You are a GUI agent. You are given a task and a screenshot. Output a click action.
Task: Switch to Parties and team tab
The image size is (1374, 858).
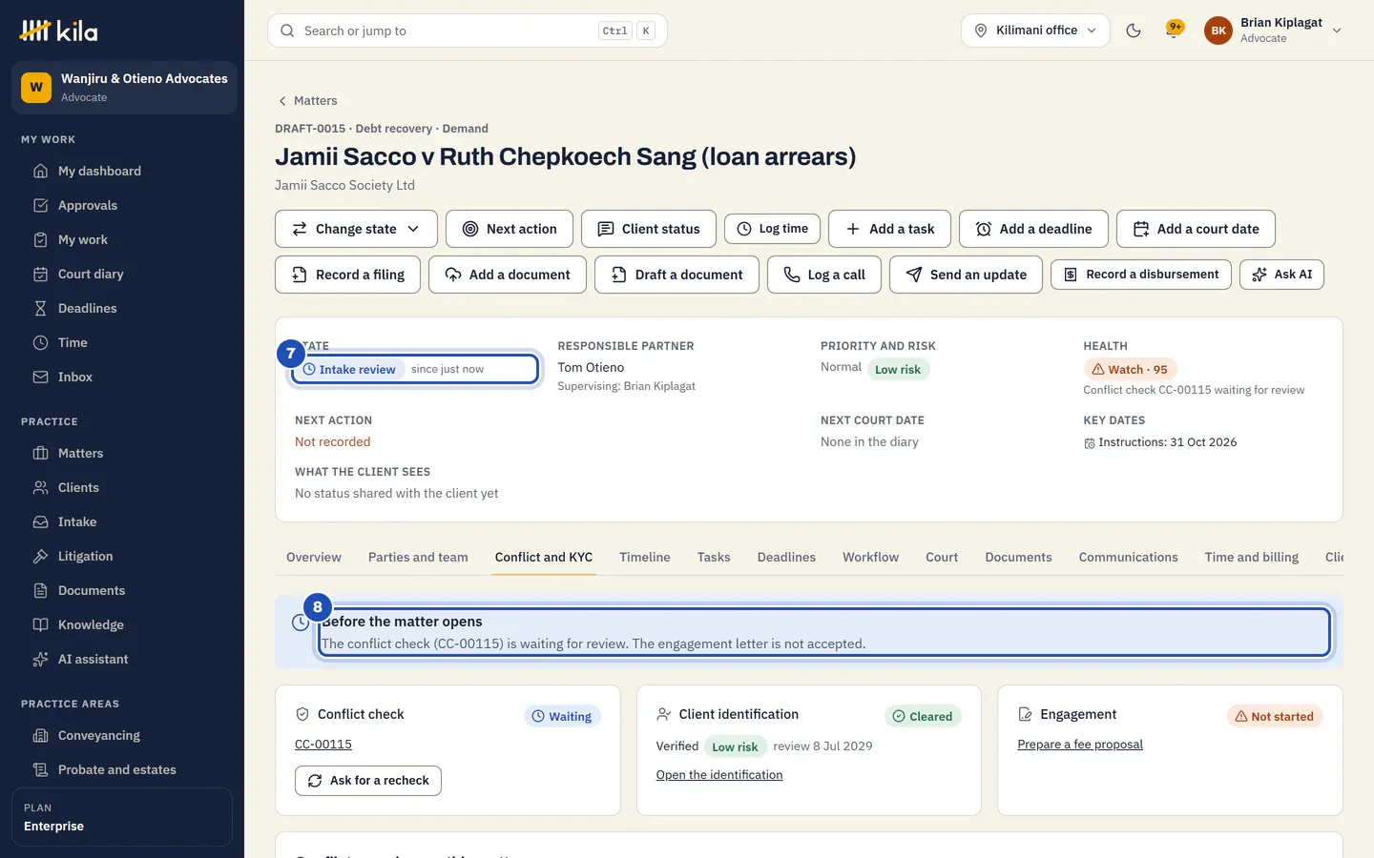click(418, 557)
